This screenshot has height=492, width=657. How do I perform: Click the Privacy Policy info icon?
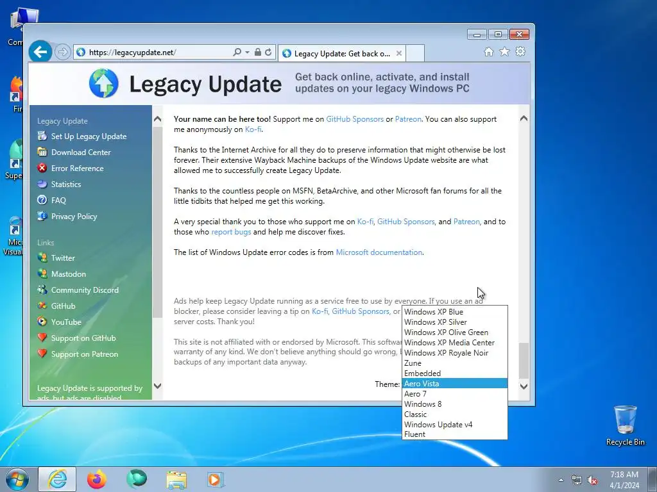(x=42, y=216)
